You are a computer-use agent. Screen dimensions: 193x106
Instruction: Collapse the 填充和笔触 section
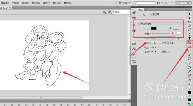(139, 24)
